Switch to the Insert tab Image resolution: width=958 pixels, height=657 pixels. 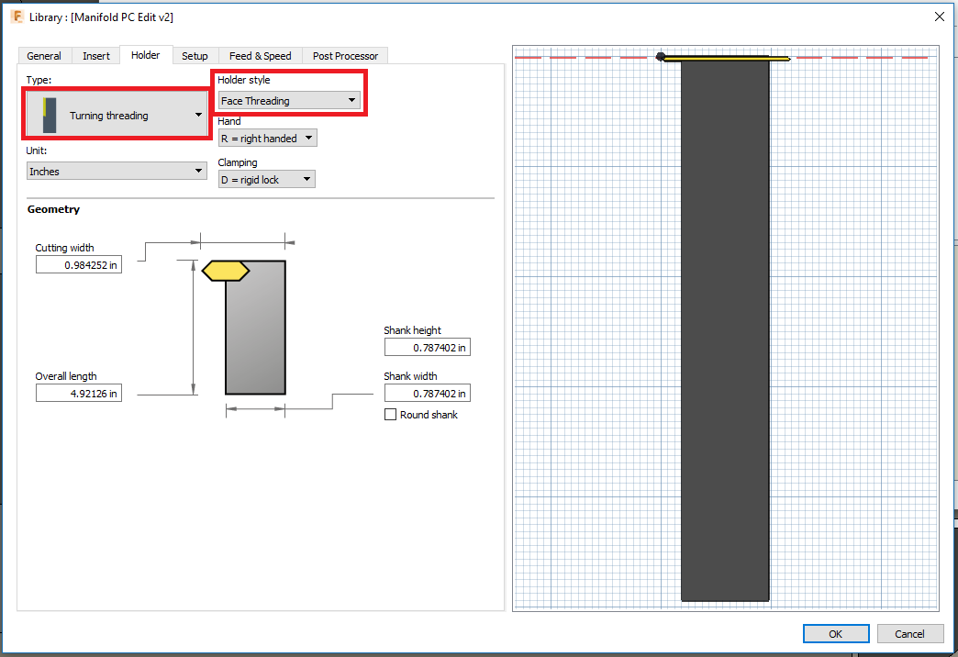95,55
